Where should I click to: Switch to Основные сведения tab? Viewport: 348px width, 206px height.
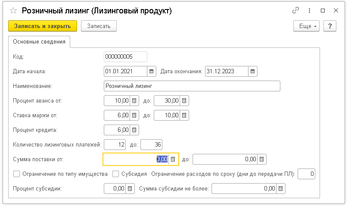[x=39, y=42]
